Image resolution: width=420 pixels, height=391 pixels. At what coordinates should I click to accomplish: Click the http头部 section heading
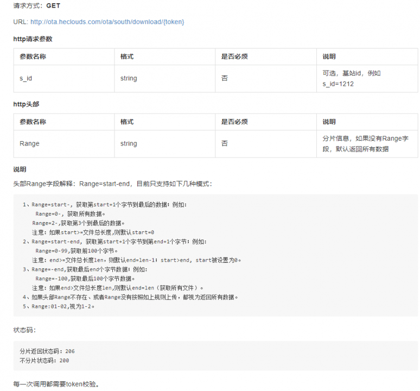[26, 104]
